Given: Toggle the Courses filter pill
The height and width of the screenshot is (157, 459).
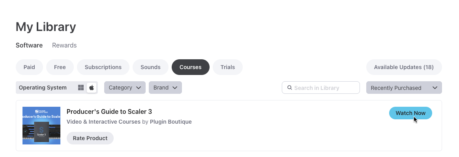Looking at the screenshot, I should point(191,67).
